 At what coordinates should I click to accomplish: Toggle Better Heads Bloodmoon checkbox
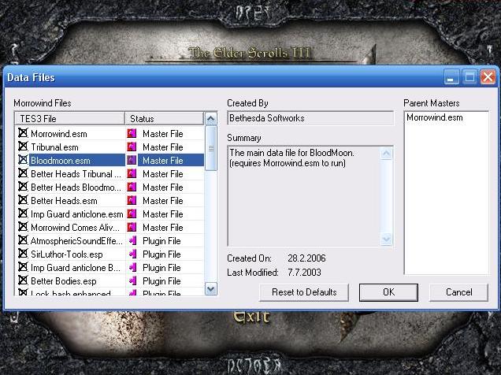[x=23, y=187]
